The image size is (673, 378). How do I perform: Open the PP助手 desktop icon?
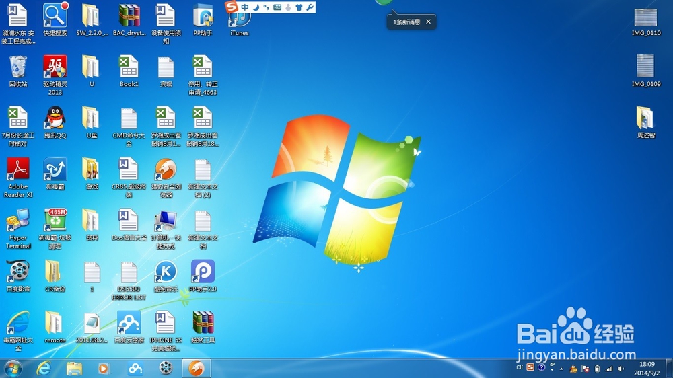[203, 20]
